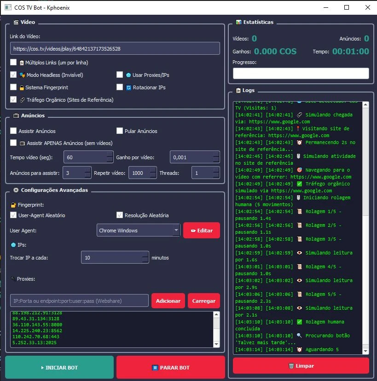
Task: Disable Modo Headless (Invisível) checkbox
Action: point(13,75)
